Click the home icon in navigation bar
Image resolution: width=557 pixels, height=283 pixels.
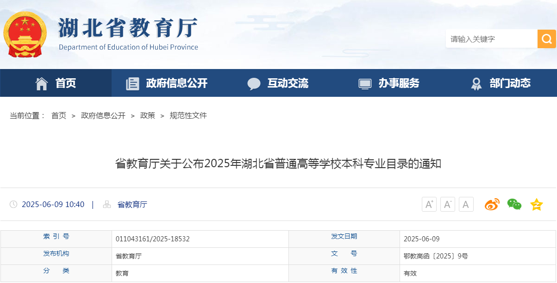click(42, 83)
